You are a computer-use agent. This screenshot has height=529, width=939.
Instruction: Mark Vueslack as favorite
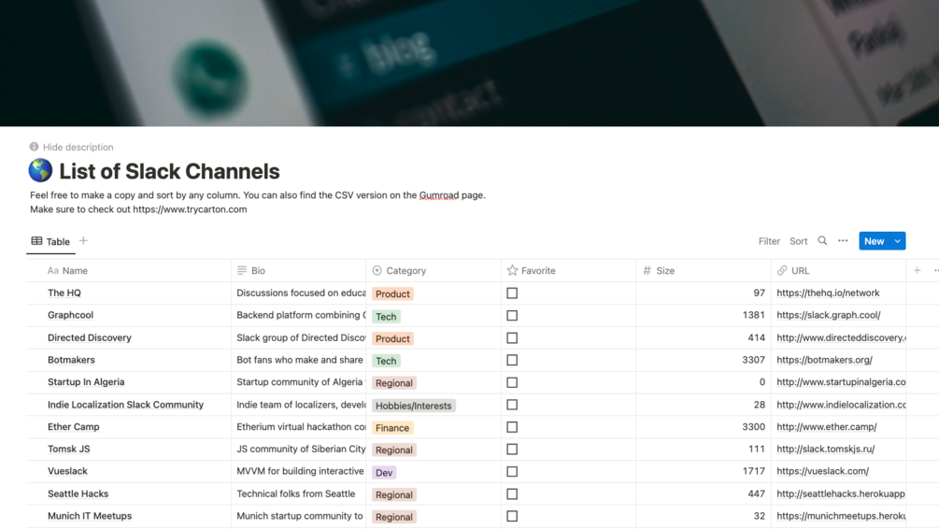512,471
